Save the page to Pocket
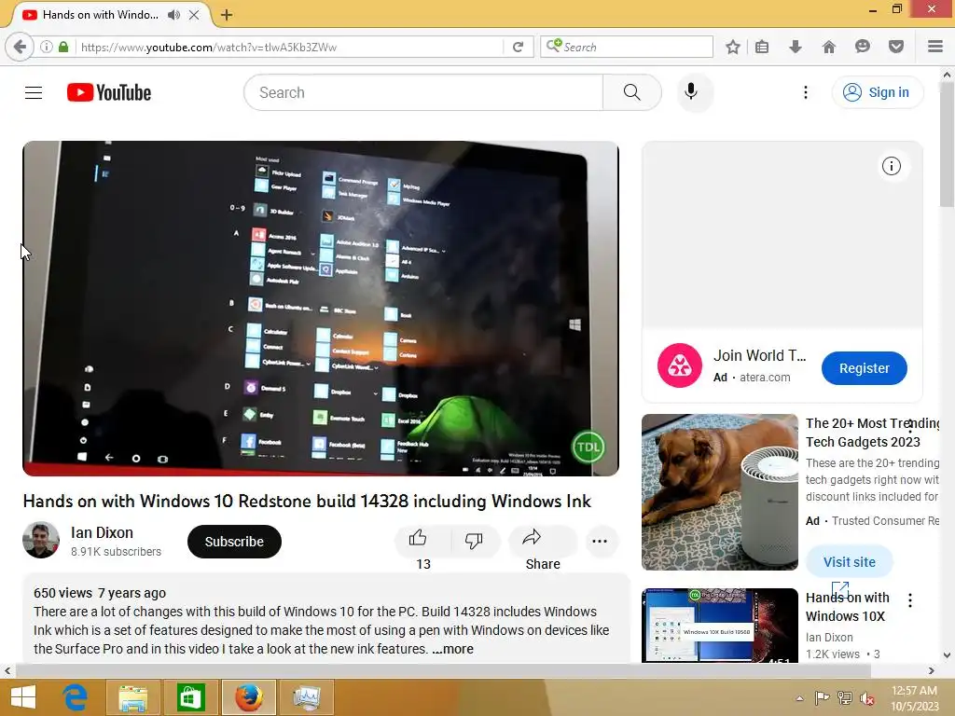Image resolution: width=955 pixels, height=716 pixels. 895,47
